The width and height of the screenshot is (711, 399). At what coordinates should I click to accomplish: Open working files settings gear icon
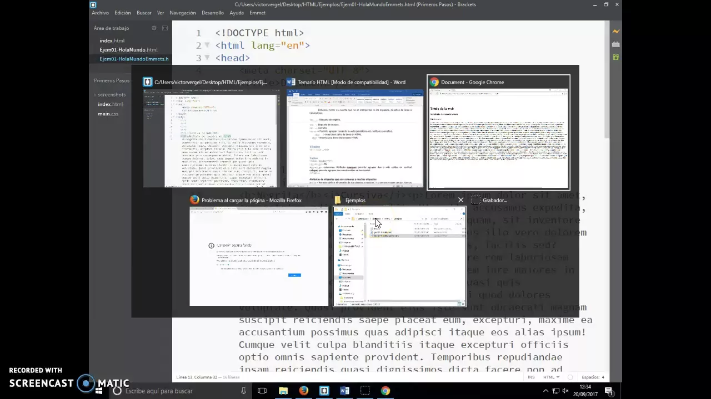[154, 28]
